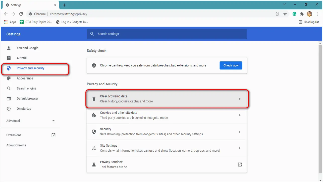
Task: Open Site Settings row
Action: pyautogui.click(x=167, y=148)
